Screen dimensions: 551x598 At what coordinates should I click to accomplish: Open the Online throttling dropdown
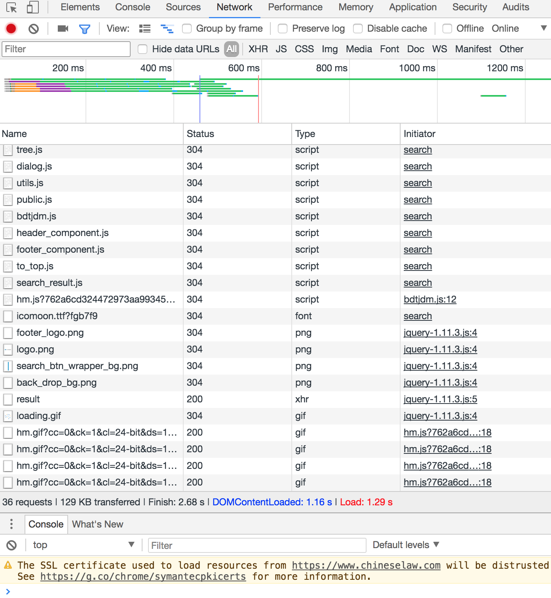505,28
